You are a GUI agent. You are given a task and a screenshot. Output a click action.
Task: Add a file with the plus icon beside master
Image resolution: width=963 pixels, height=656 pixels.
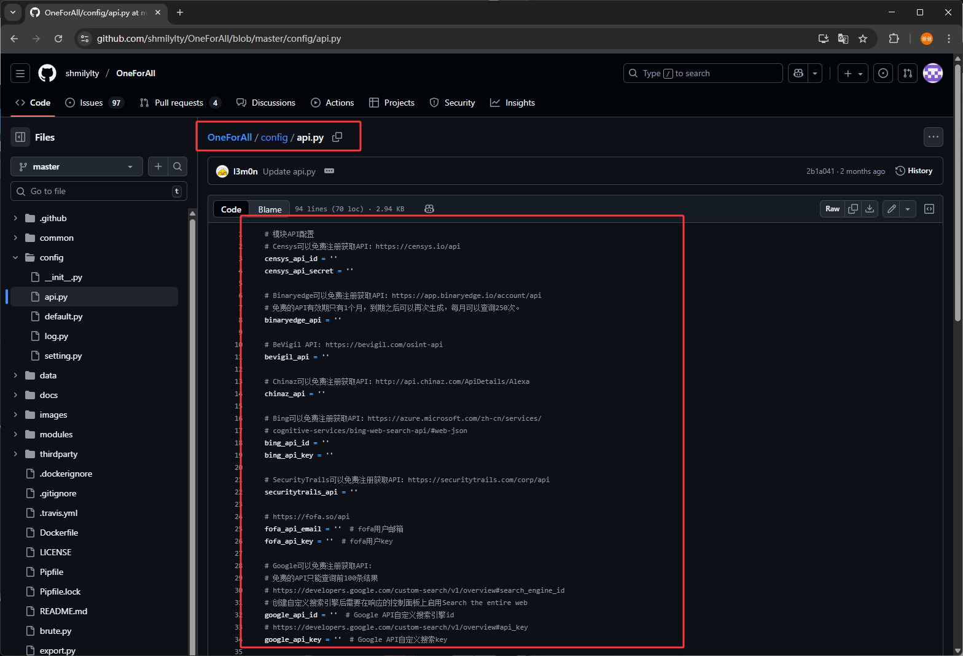tap(158, 166)
